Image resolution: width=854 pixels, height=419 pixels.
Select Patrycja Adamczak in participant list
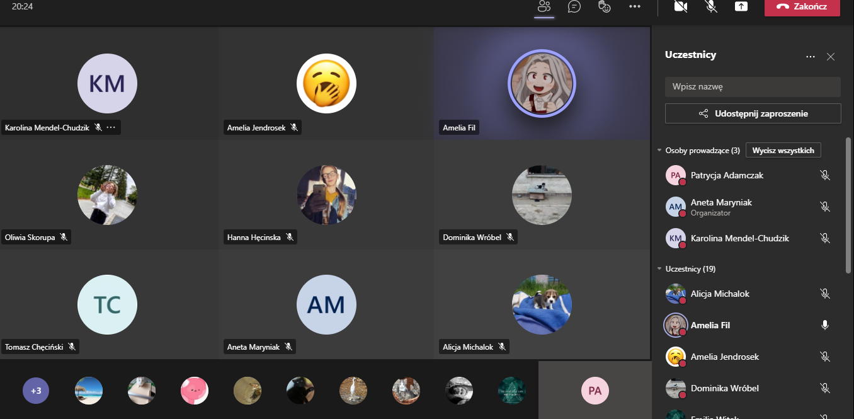749,175
